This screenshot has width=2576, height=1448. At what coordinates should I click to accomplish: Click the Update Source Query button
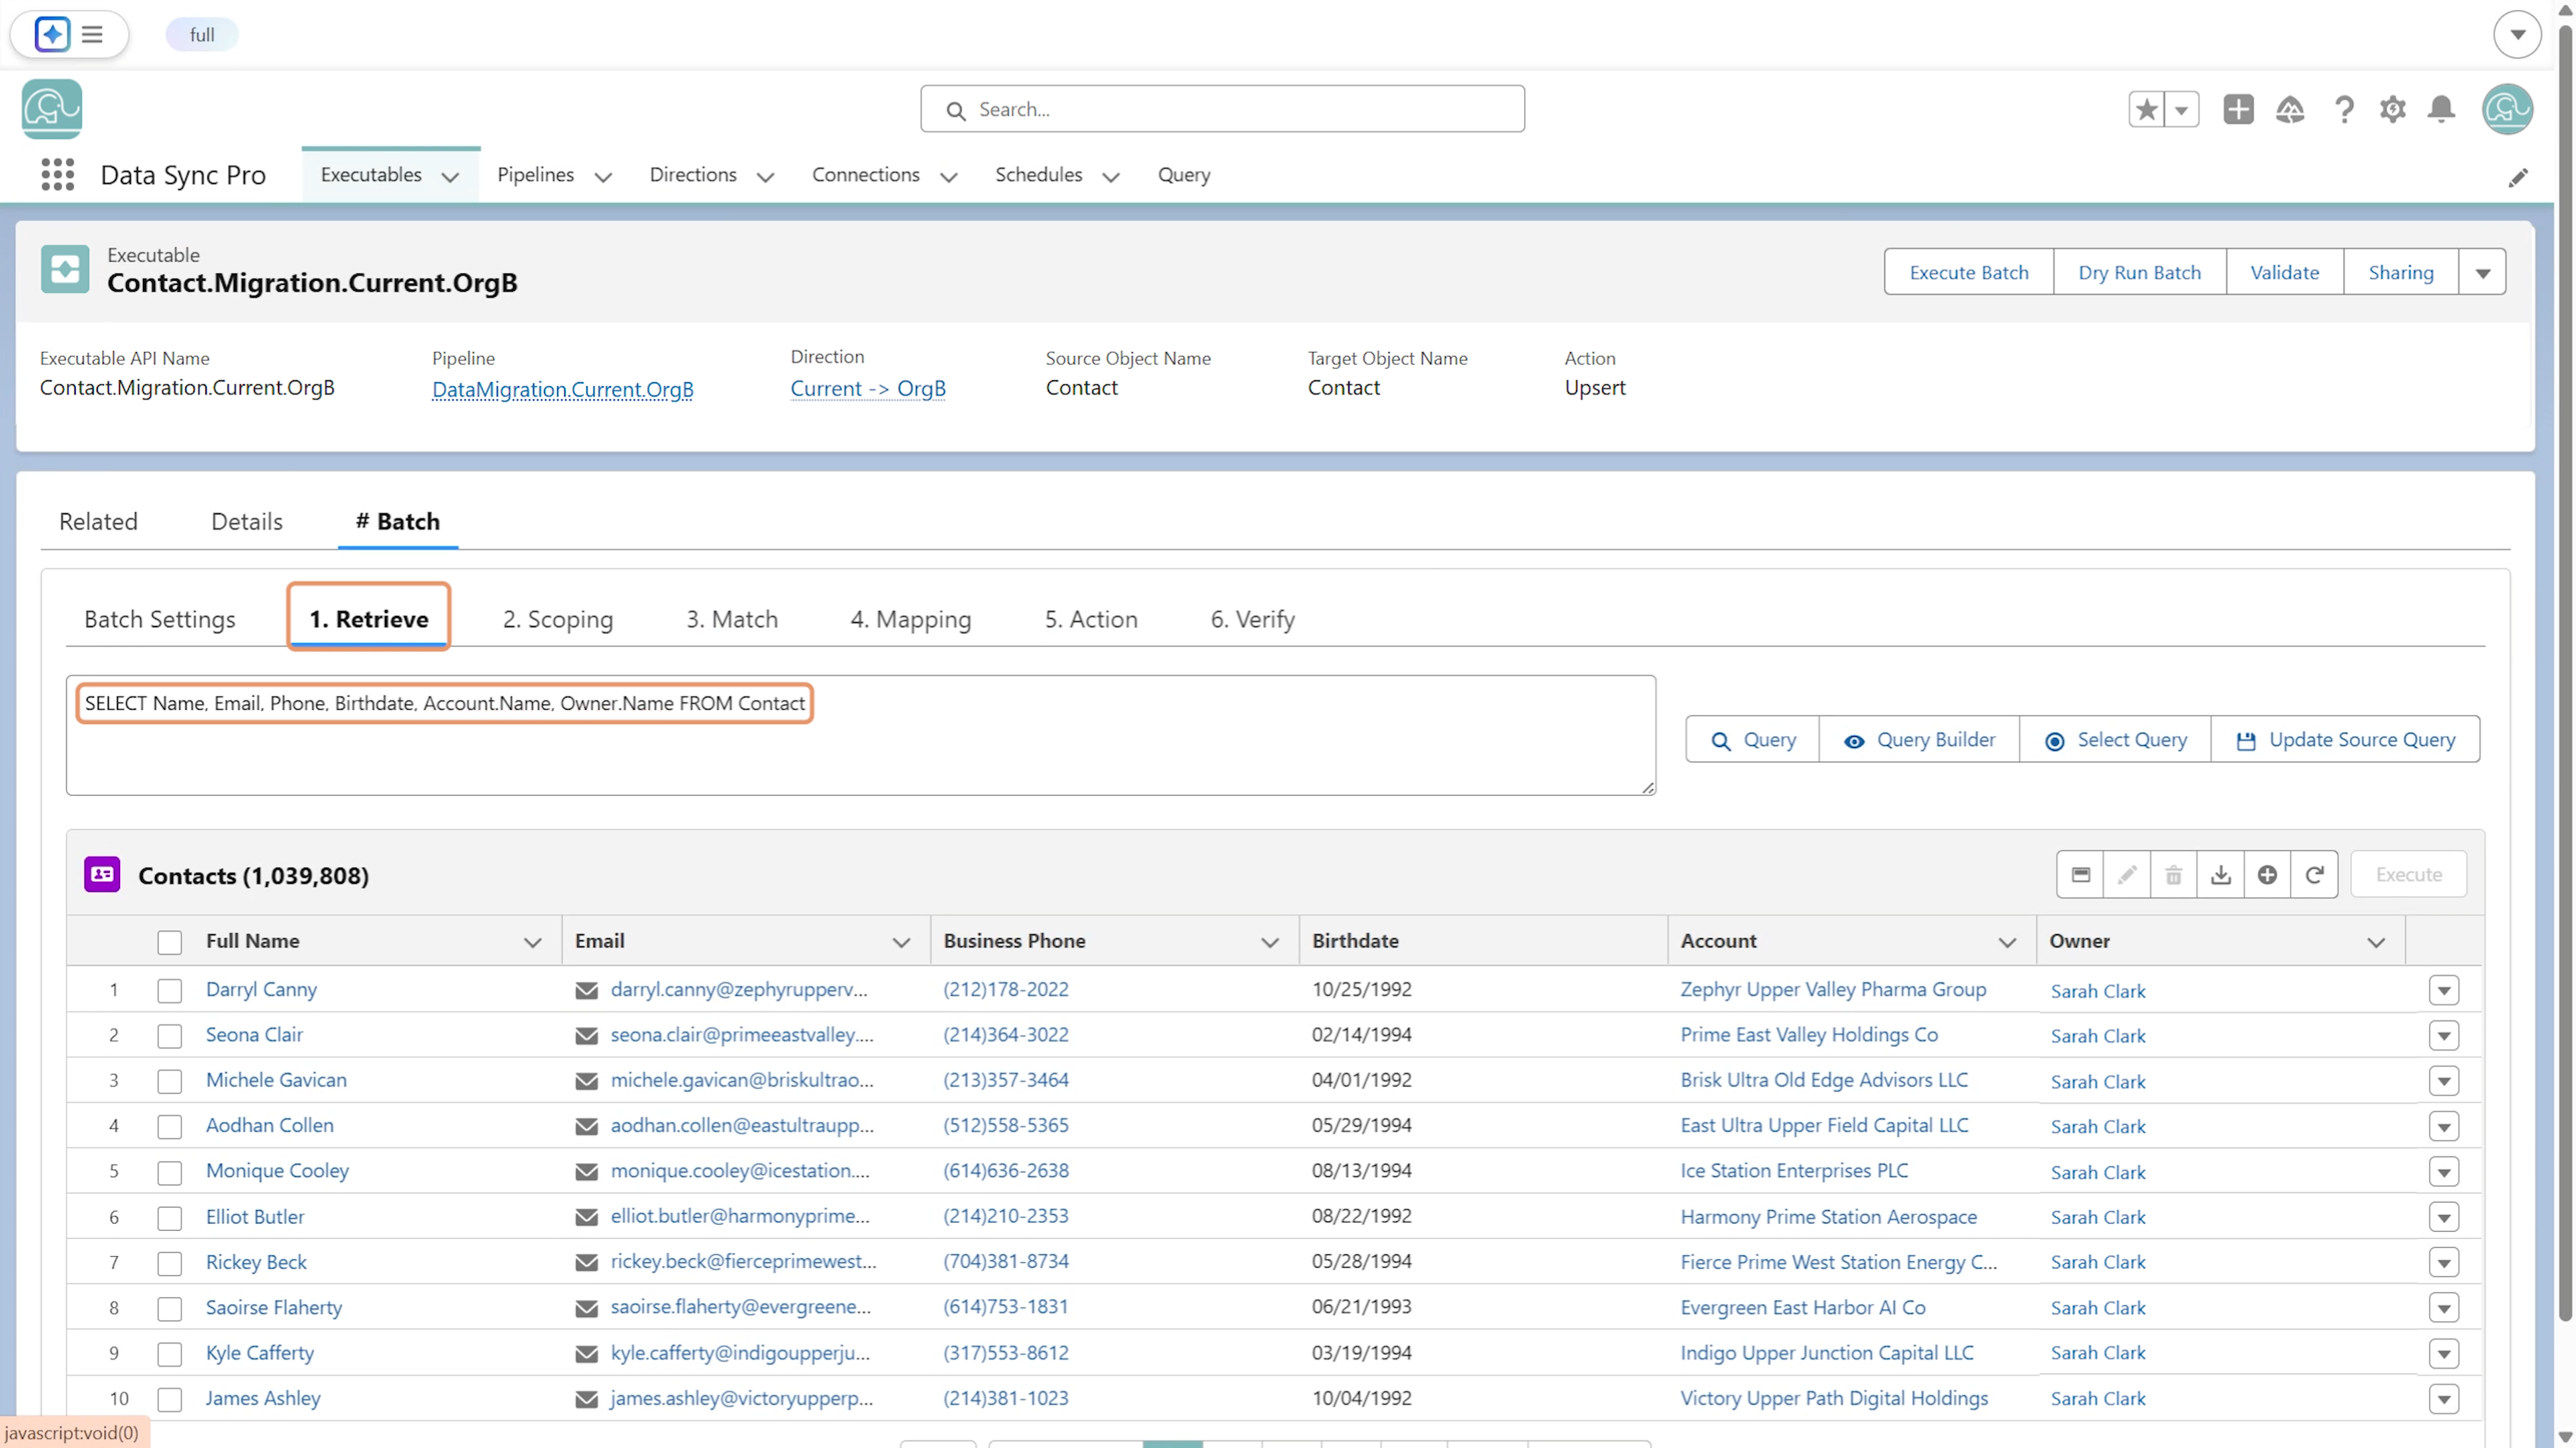[2346, 739]
